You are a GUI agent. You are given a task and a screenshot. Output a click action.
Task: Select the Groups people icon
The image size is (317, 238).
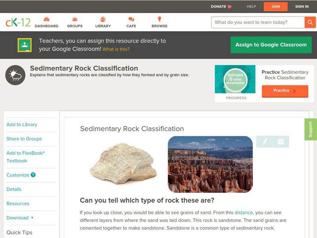pyautogui.click(x=74, y=19)
